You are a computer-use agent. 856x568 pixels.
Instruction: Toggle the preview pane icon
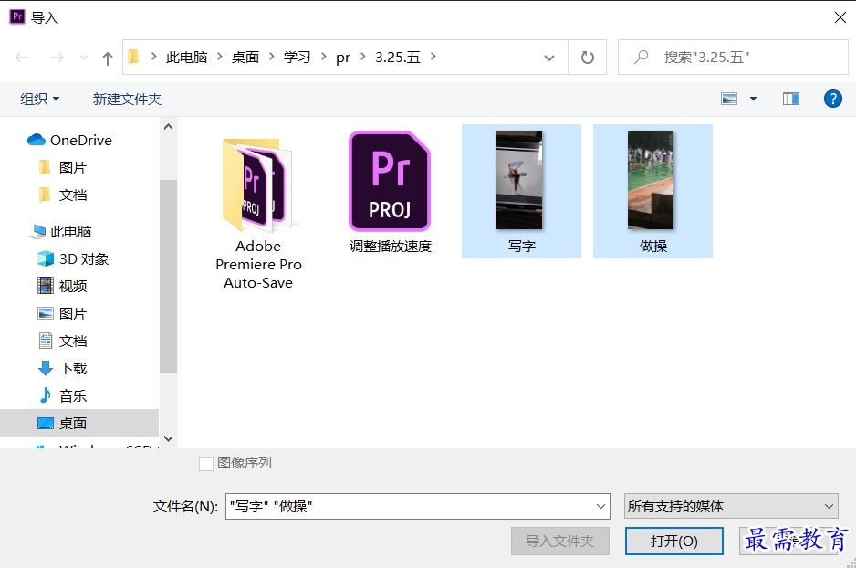click(791, 99)
